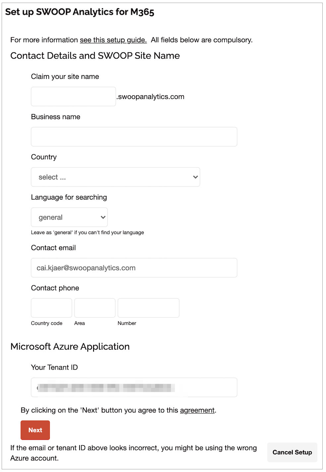Open the 'see this setup guide' link
Image resolution: width=326 pixels, height=472 pixels.
coord(113,40)
